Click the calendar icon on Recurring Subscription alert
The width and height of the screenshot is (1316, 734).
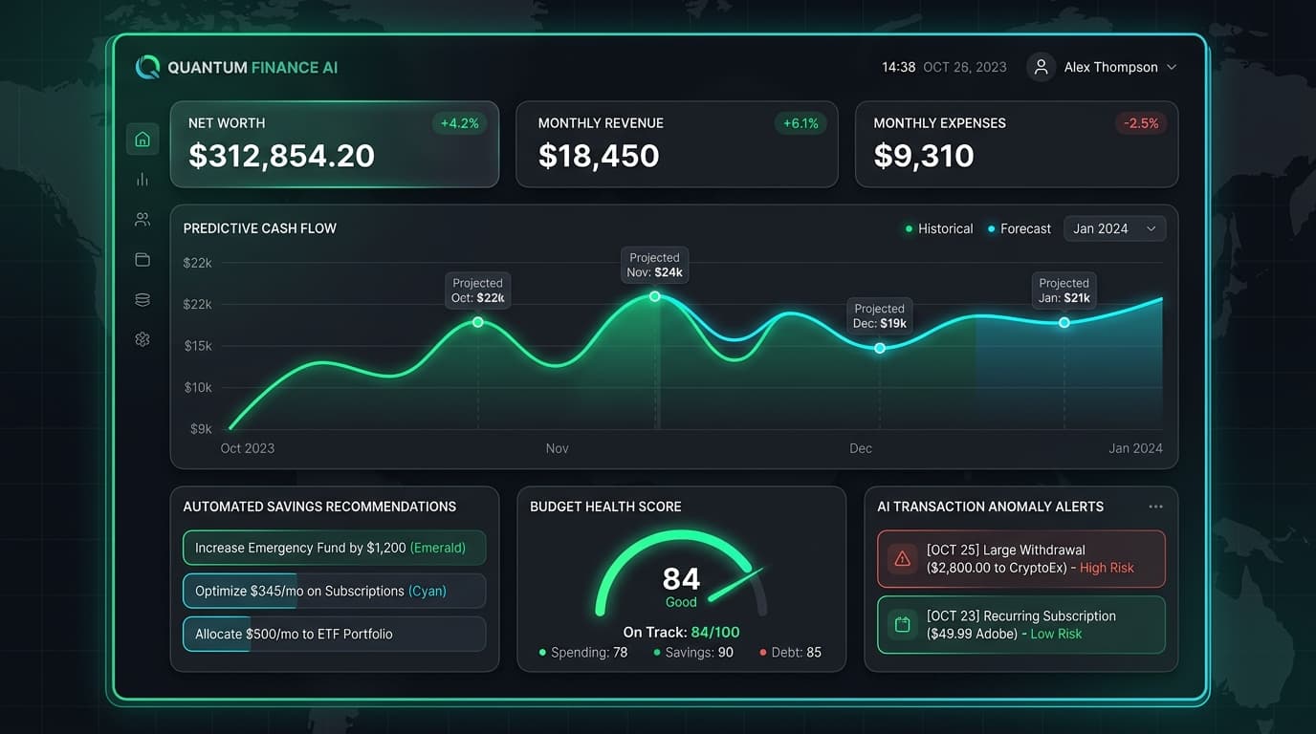[901, 625]
